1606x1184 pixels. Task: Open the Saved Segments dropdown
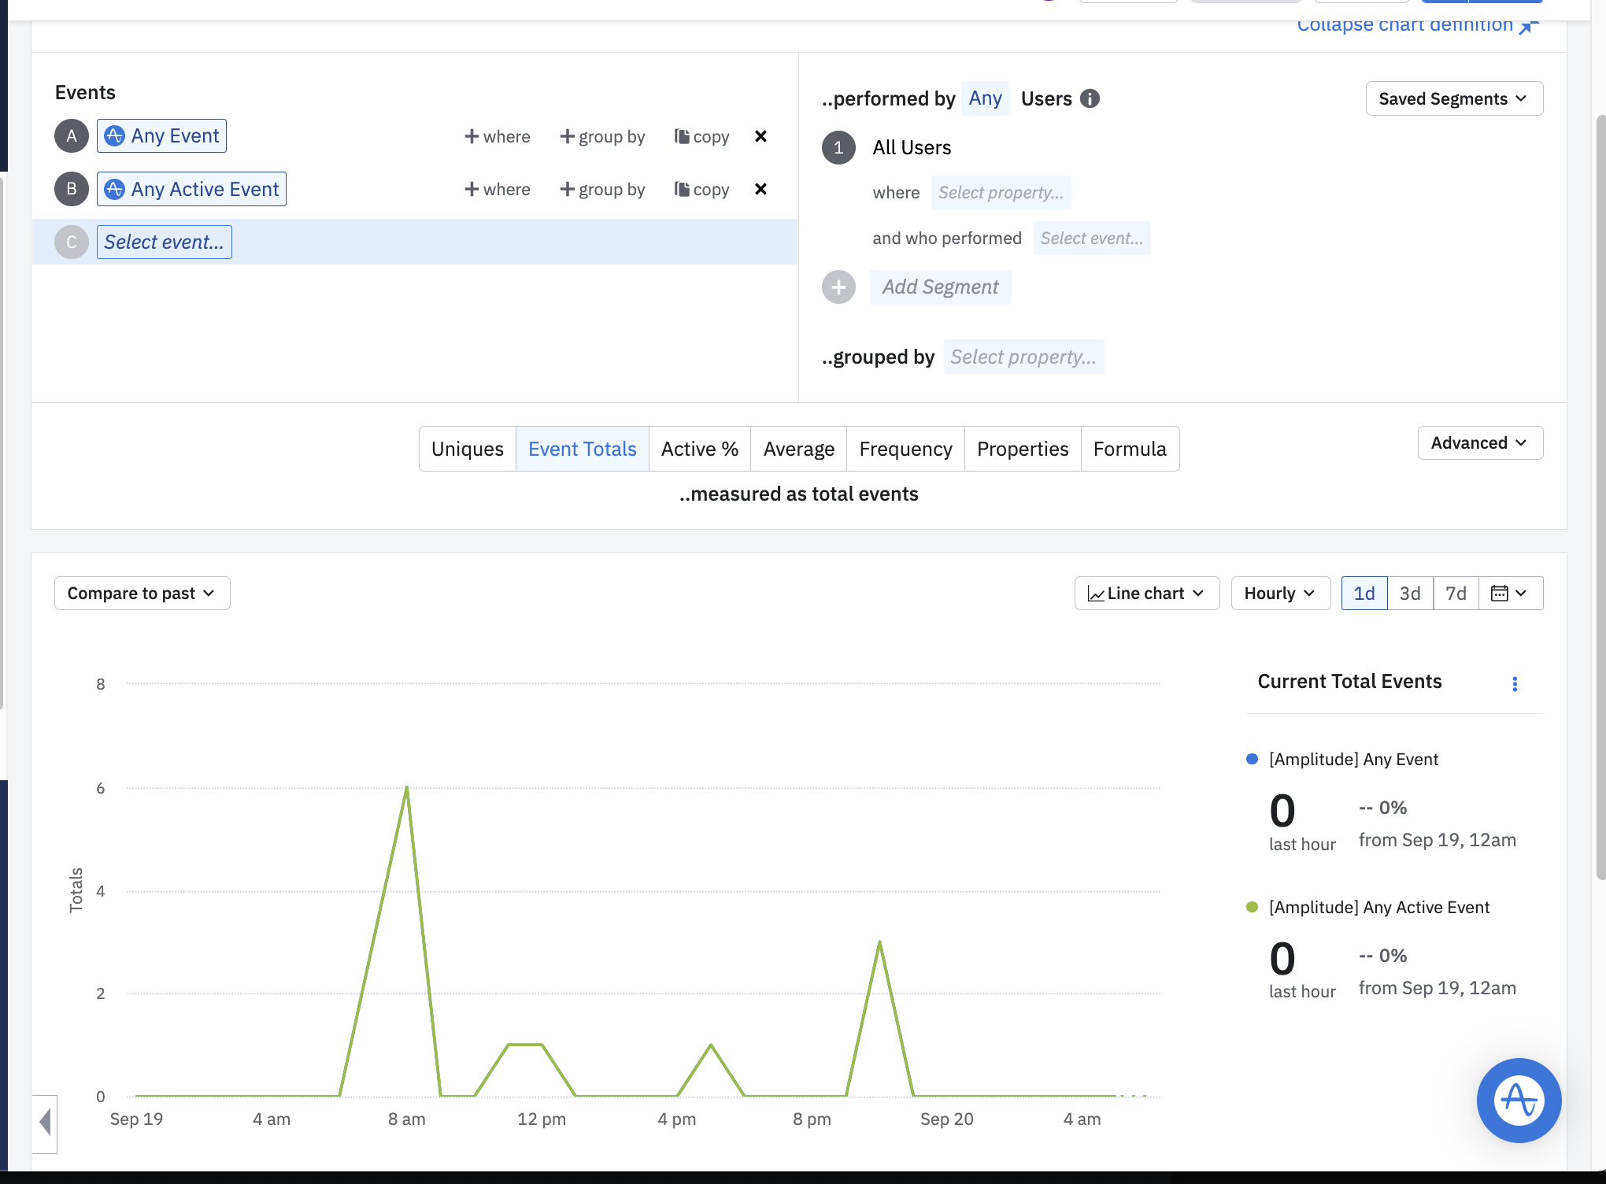click(x=1453, y=98)
